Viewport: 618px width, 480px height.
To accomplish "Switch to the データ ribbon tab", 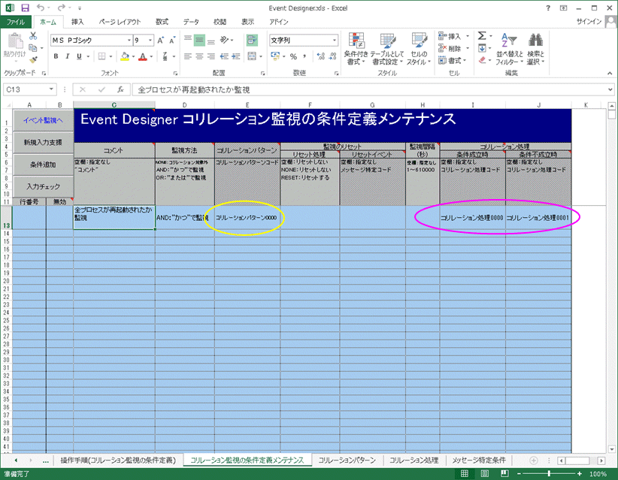I will point(191,22).
